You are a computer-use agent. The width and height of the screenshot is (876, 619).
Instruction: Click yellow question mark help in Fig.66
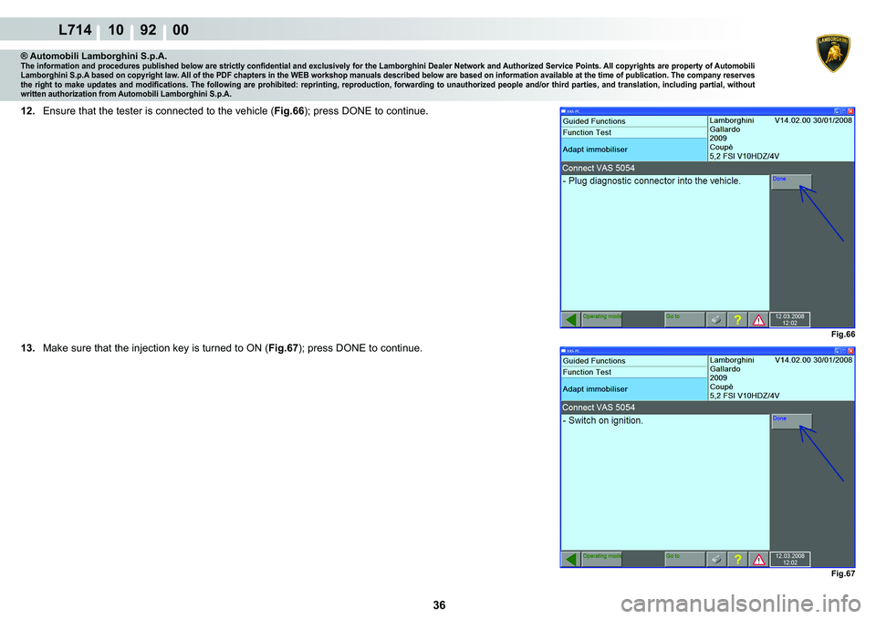(x=737, y=319)
